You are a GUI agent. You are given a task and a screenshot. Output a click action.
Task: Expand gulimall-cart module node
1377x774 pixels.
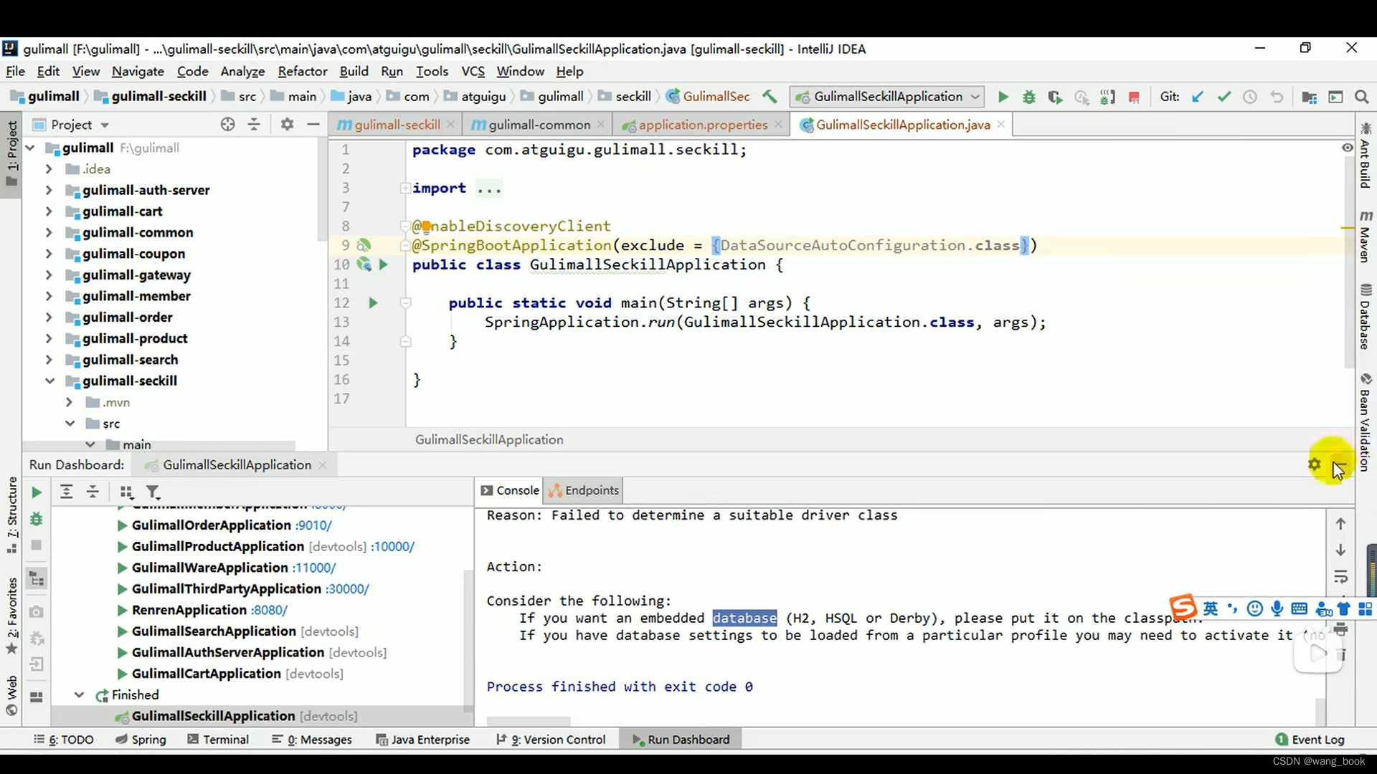point(49,211)
